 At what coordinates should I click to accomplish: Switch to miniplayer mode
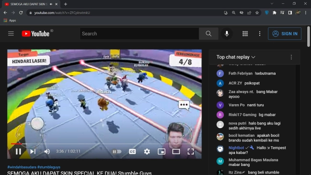[161, 152]
